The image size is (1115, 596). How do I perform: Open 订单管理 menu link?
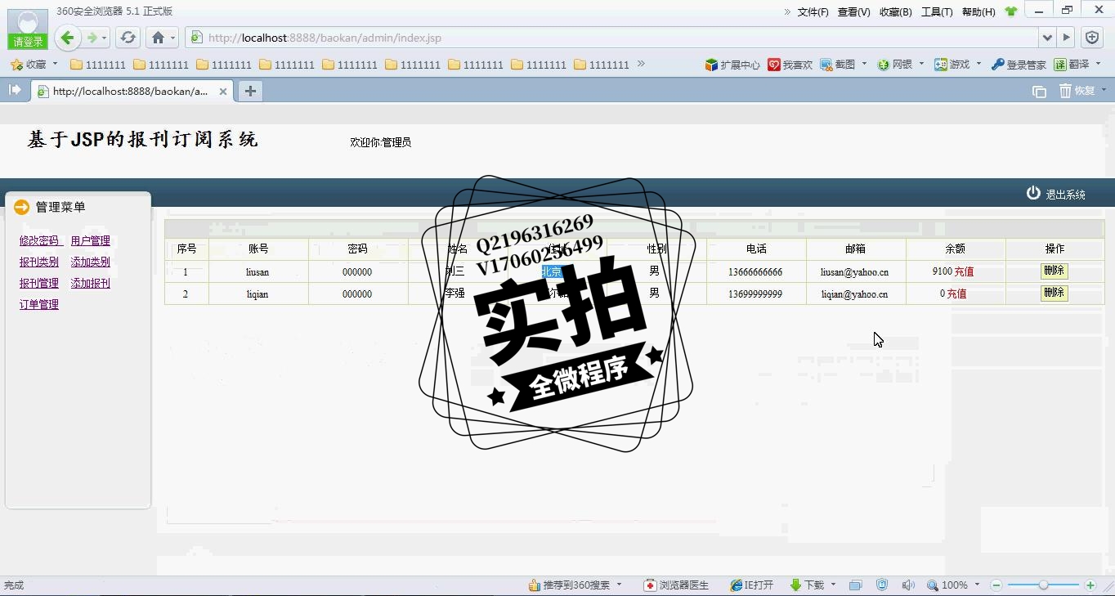click(x=39, y=305)
